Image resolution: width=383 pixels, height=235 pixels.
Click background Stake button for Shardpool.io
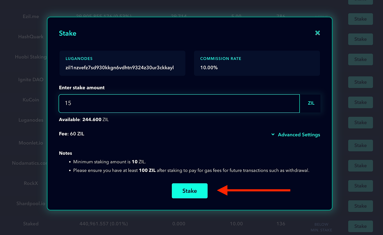(360, 206)
